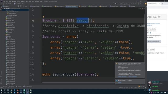Image resolution: width=168 pixels, height=94 pixels.
Task: Open the PHP-CGI Server tool window
Action: pyautogui.click(x=28, y=86)
